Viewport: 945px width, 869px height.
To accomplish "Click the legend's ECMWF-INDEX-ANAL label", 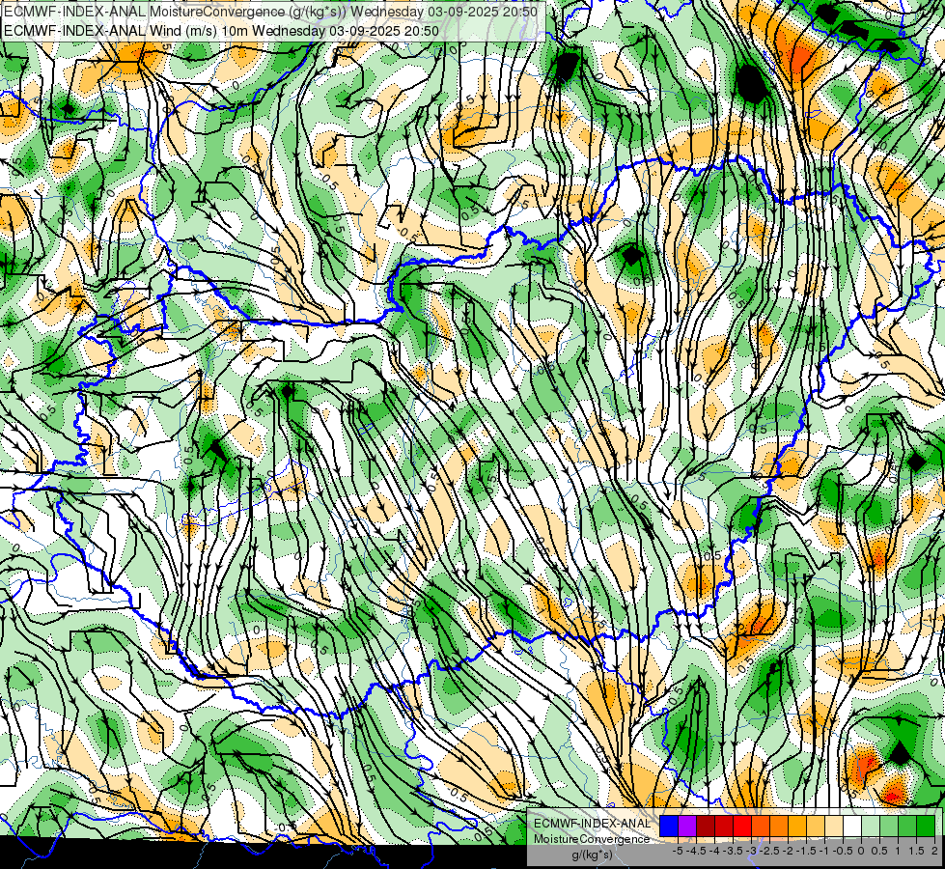I will click(x=593, y=824).
